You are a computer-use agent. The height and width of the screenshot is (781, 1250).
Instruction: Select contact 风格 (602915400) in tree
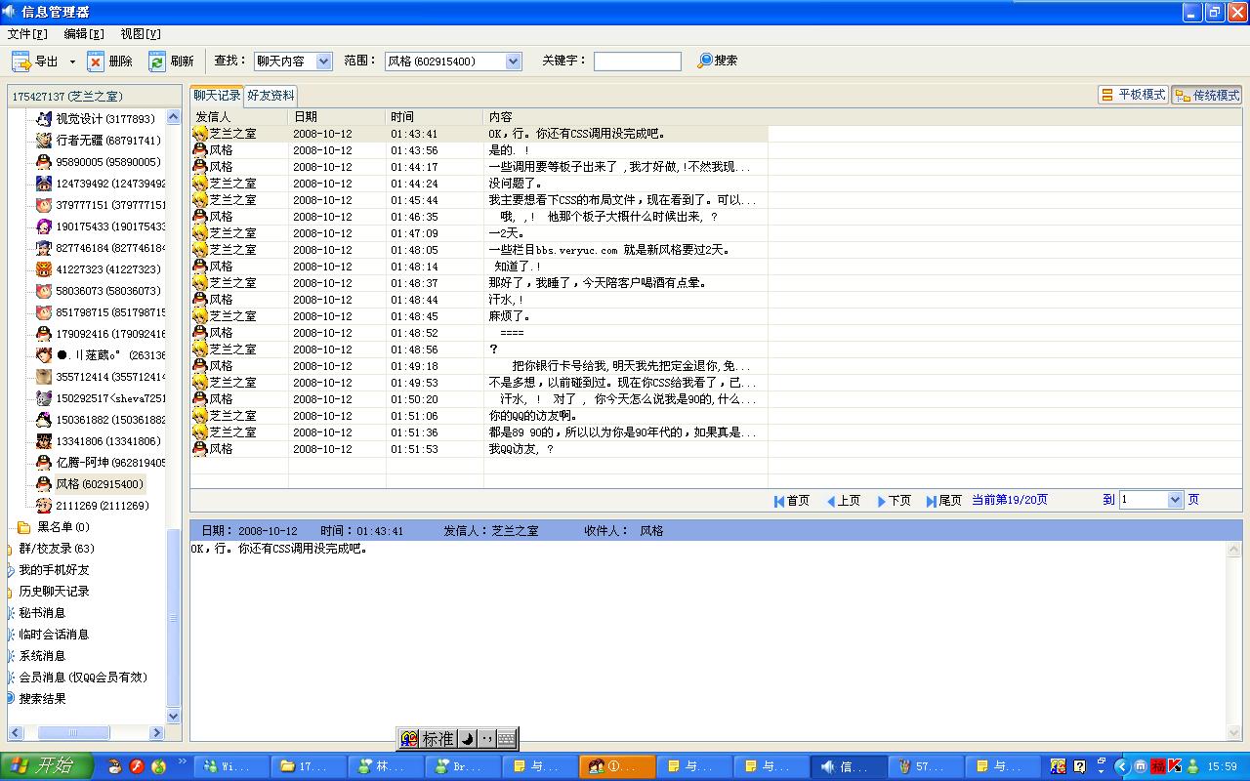pyautogui.click(x=99, y=484)
